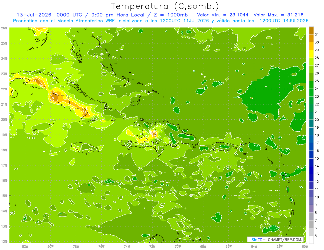Screen dimensions: 324x250
Task: Click the 15N latitude axis label
Action: 4,196
